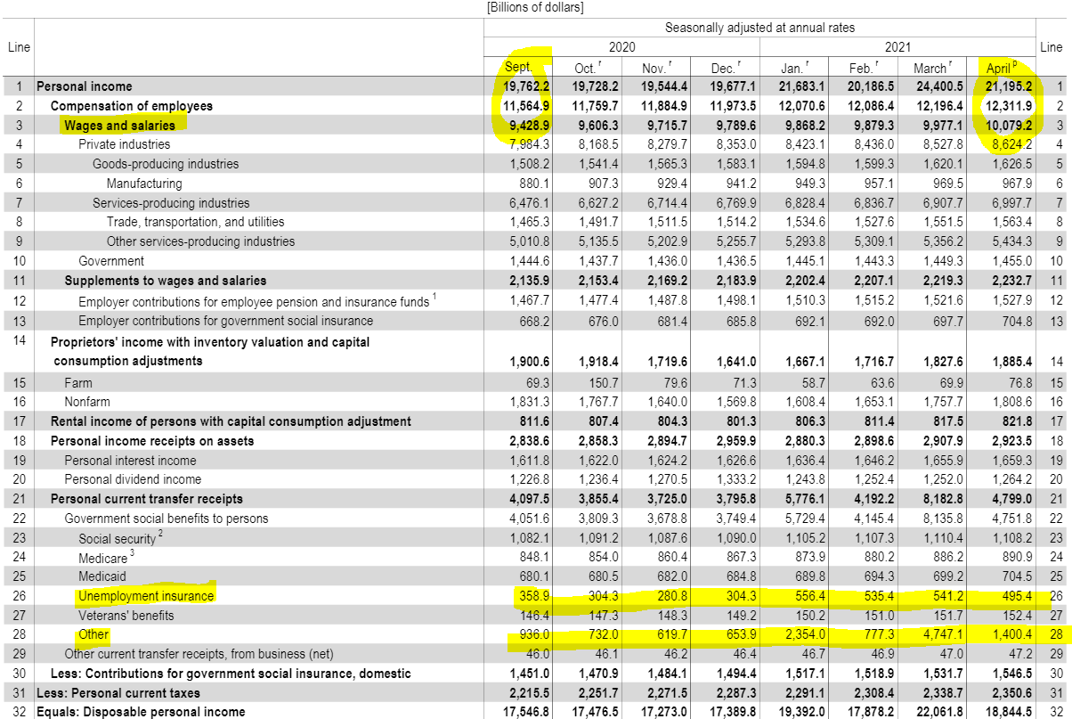This screenshot has height=719, width=1072.
Task: Click 'Goods-producing industries' row label
Action: [x=166, y=164]
